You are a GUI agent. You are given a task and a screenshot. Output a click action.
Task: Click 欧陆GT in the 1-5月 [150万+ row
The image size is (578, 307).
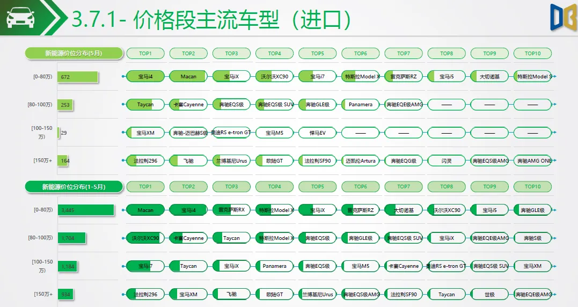[x=275, y=294]
